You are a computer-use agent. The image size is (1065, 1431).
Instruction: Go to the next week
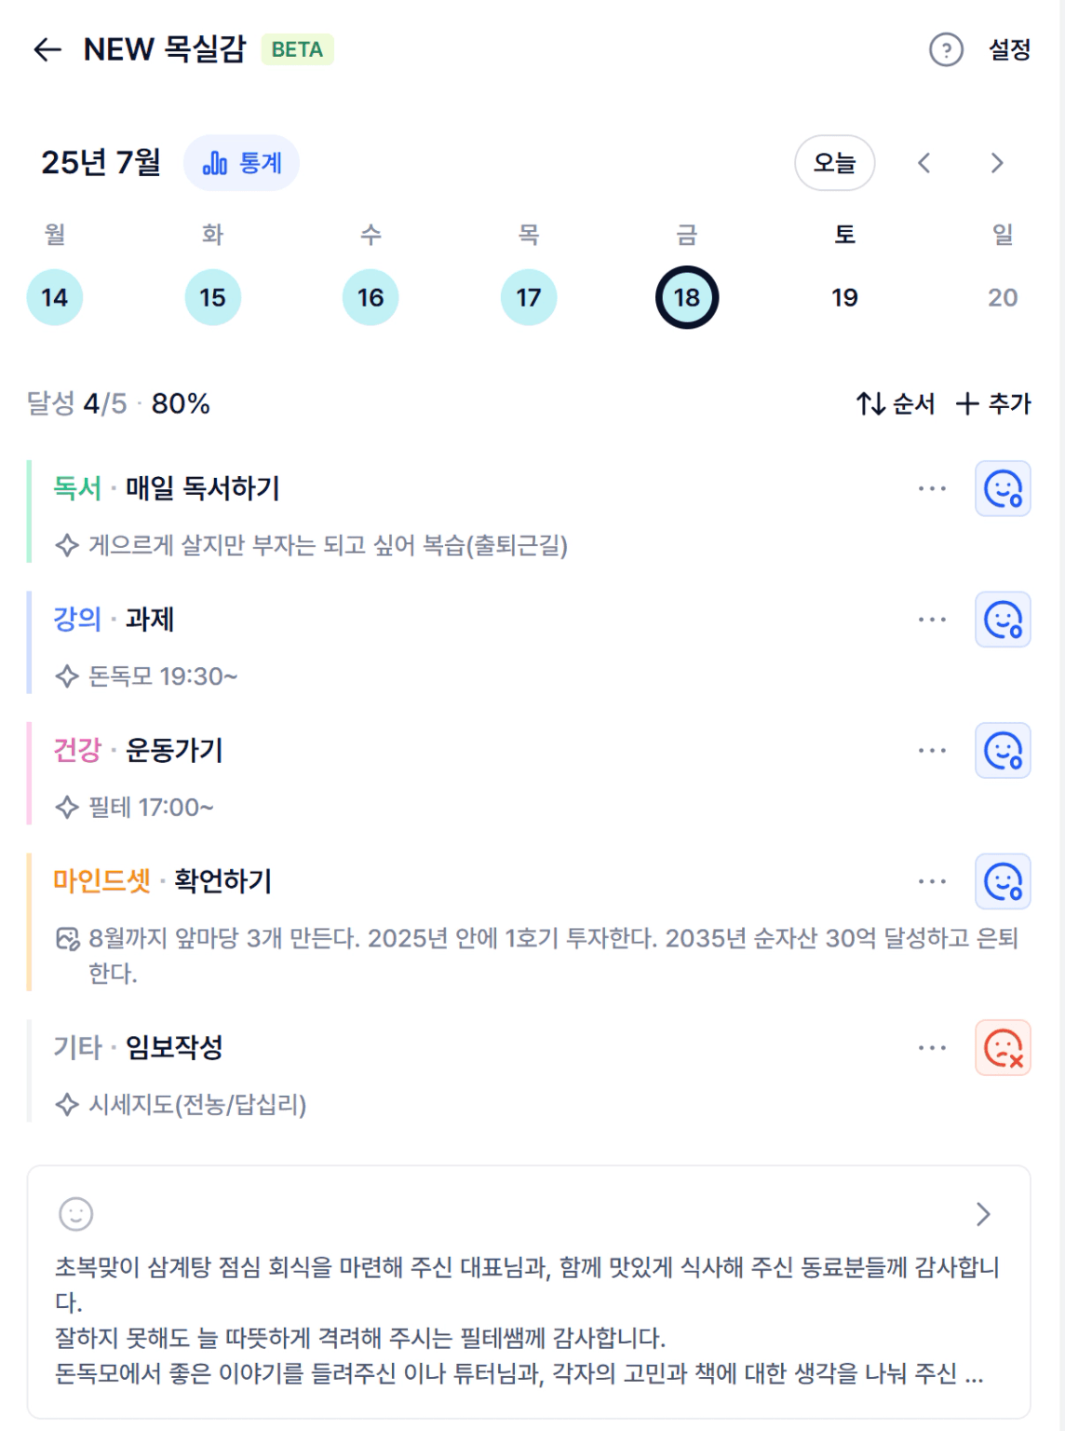point(997,163)
